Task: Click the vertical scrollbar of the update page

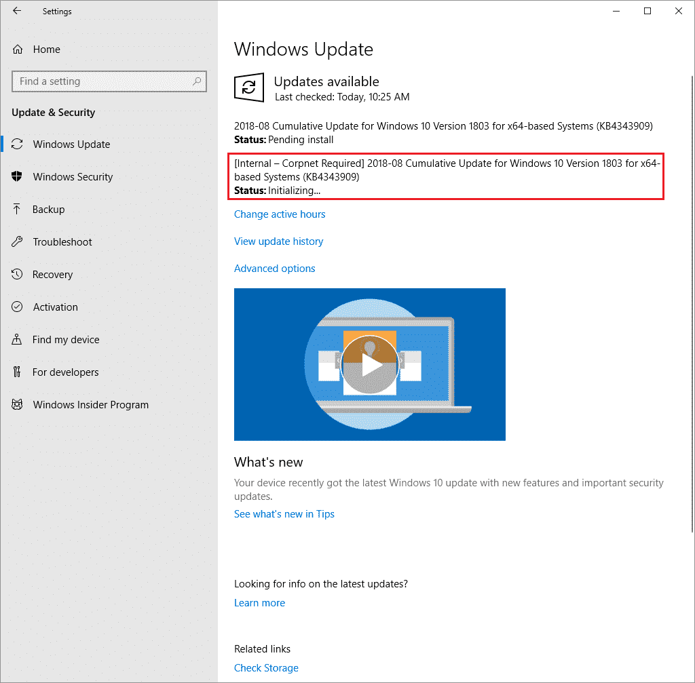Action: coord(692,304)
